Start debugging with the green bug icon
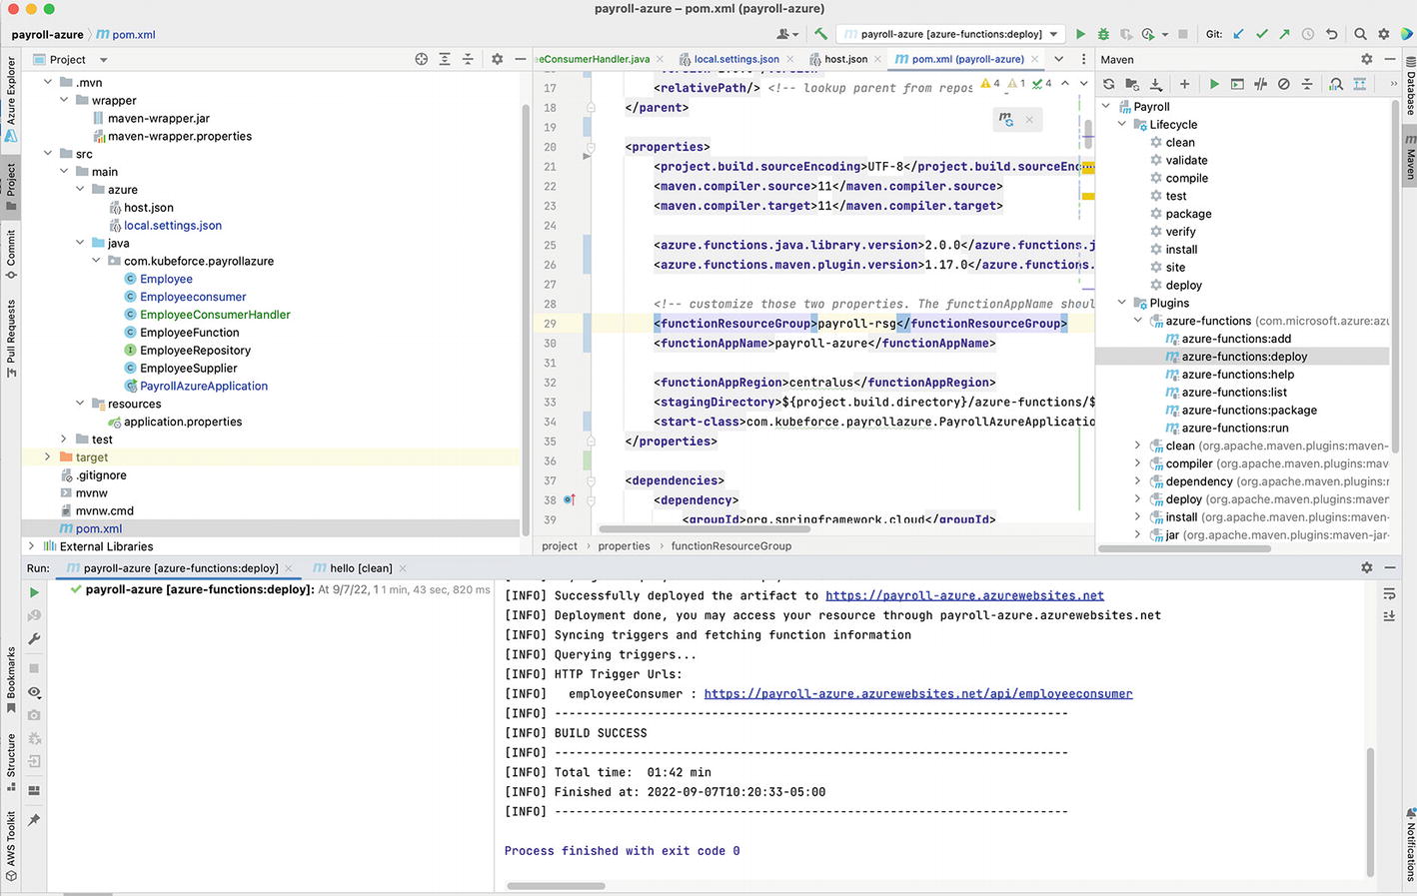The width and height of the screenshot is (1417, 896). [1103, 34]
